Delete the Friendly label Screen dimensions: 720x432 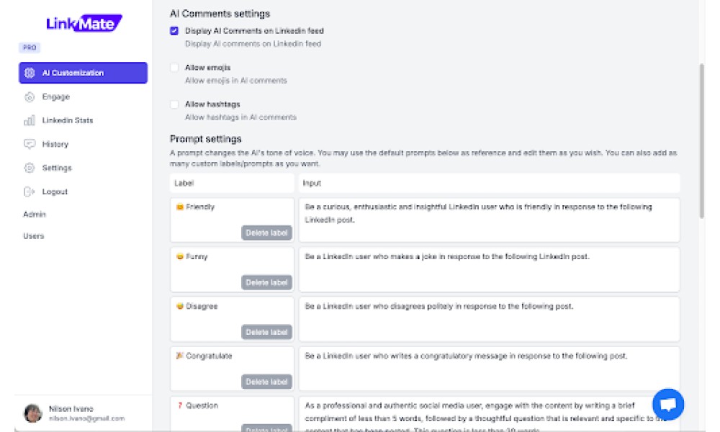tap(267, 233)
